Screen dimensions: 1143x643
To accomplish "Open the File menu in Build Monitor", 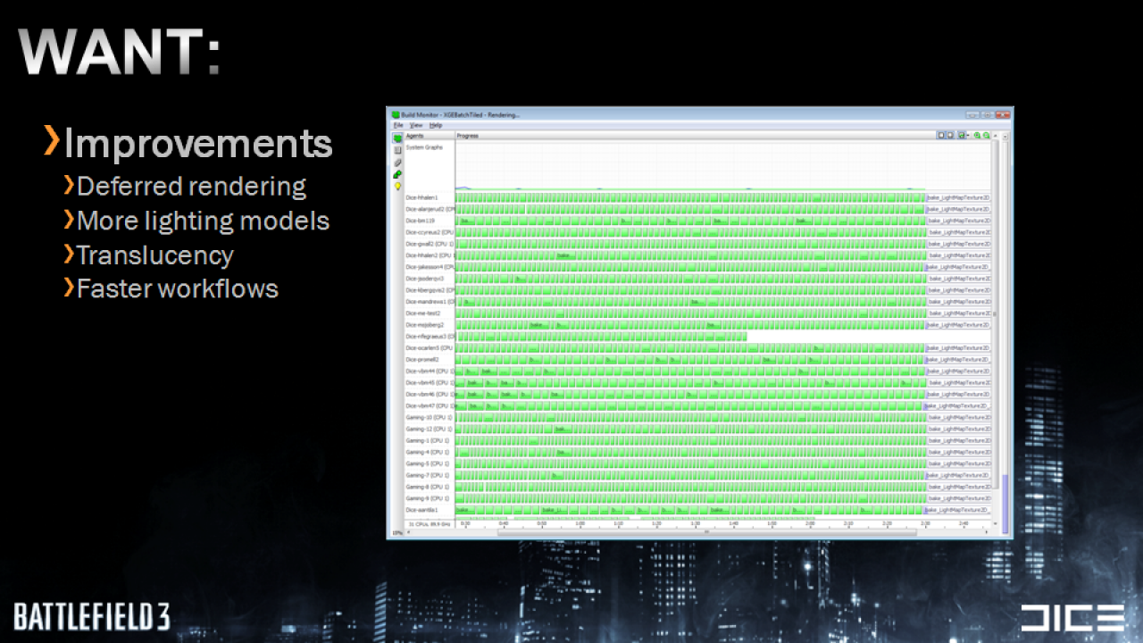I will point(398,125).
